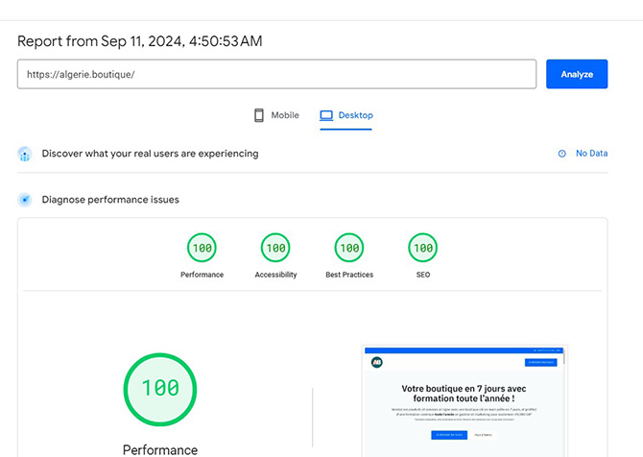Click the diagnose performance issues icon
The height and width of the screenshot is (457, 643).
[25, 200]
